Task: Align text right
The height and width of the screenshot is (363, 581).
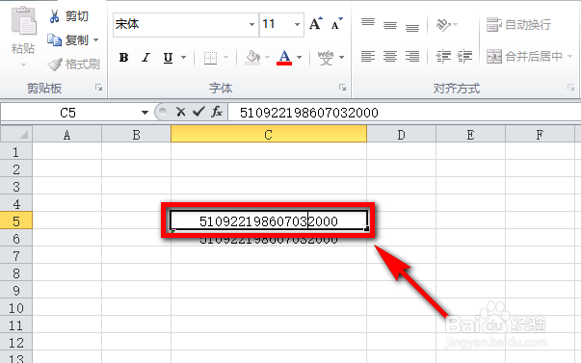Action: (x=412, y=56)
